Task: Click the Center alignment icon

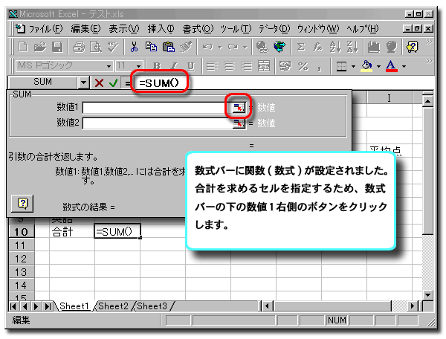Action: (x=229, y=66)
